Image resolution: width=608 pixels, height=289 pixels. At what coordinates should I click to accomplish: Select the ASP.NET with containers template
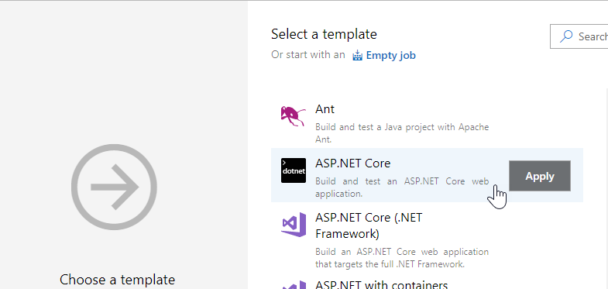[382, 285]
